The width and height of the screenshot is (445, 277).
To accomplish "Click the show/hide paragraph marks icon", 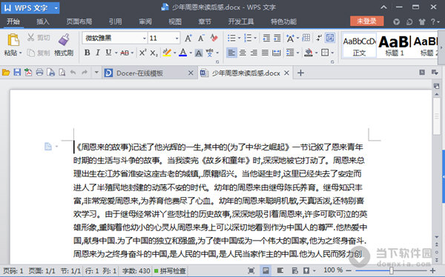I will pos(319,38).
